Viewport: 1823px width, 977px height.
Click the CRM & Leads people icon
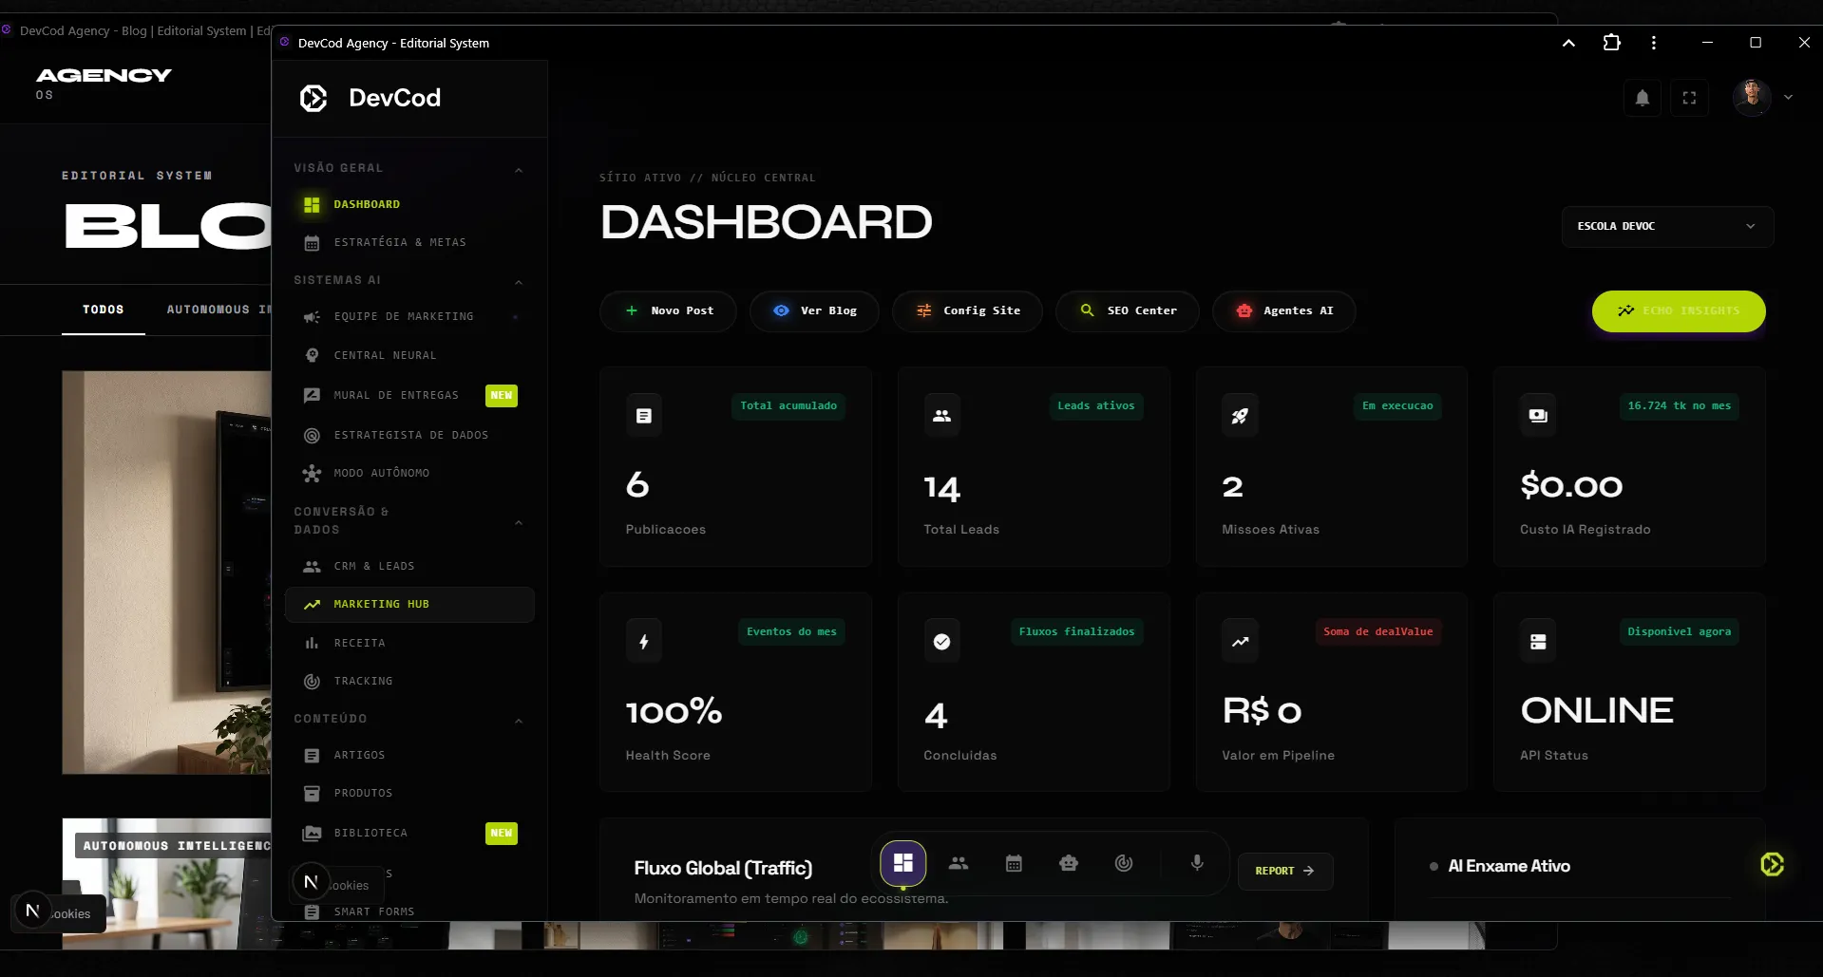pos(312,566)
